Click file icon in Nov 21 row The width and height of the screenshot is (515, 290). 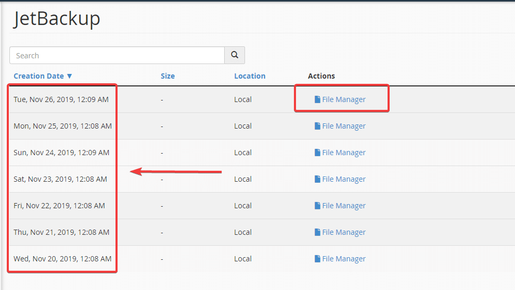(x=317, y=232)
